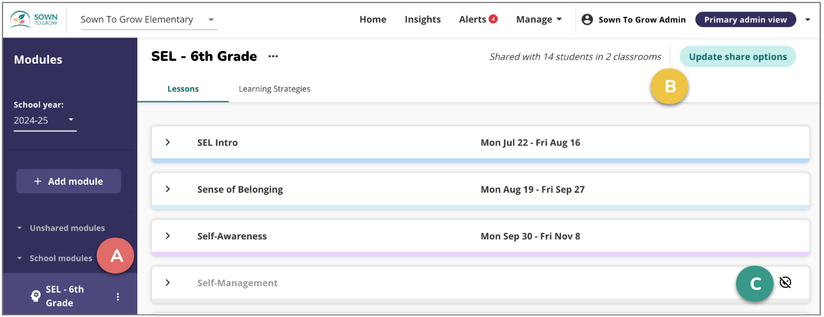This screenshot has height=317, width=824.
Task: Click the vertical dots on SEL - 6th Grade sidebar item
Action: 118,297
